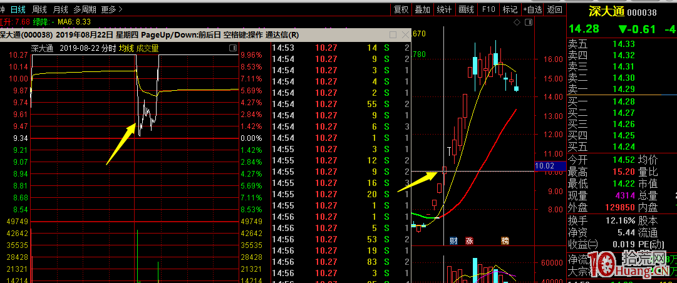Click the 14:55 tick row with volume 20
Image resolution: width=677 pixels, height=283 pixels.
341,194
